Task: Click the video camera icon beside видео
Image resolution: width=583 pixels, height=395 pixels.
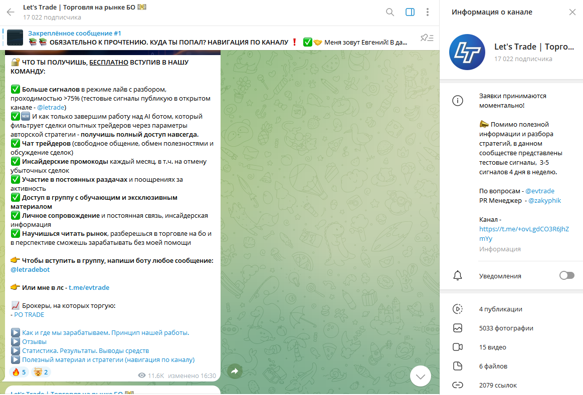Action: tap(458, 347)
